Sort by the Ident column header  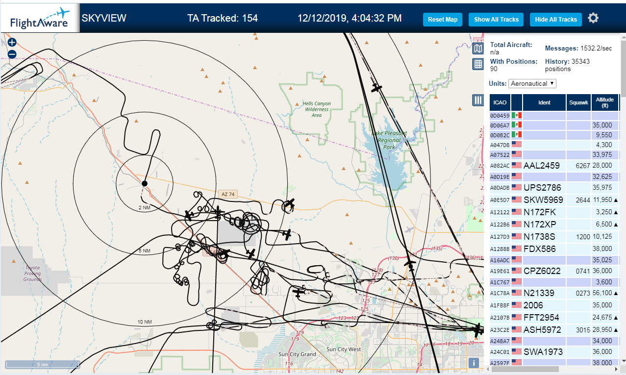pyautogui.click(x=544, y=102)
